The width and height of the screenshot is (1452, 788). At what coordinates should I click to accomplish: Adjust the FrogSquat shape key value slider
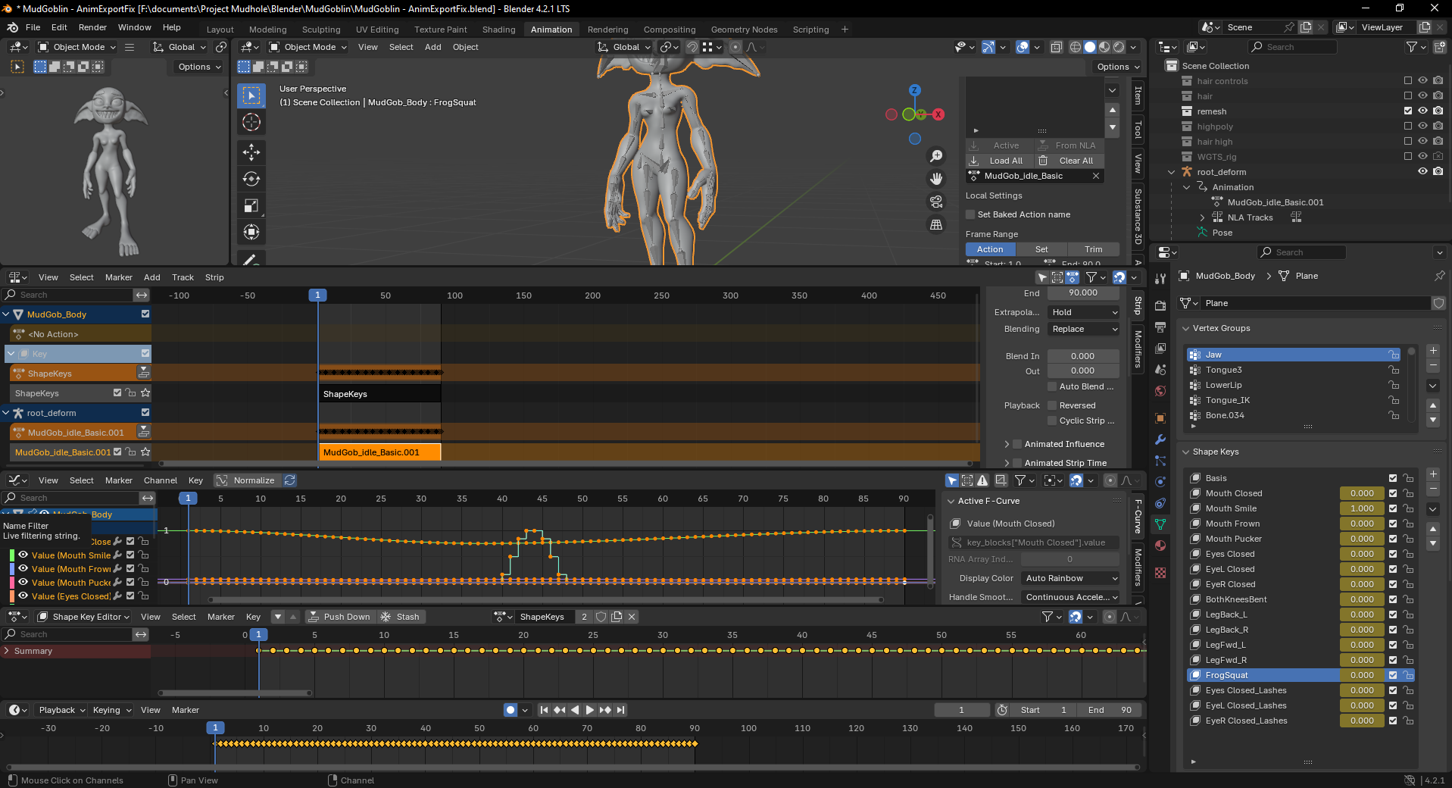coord(1362,675)
